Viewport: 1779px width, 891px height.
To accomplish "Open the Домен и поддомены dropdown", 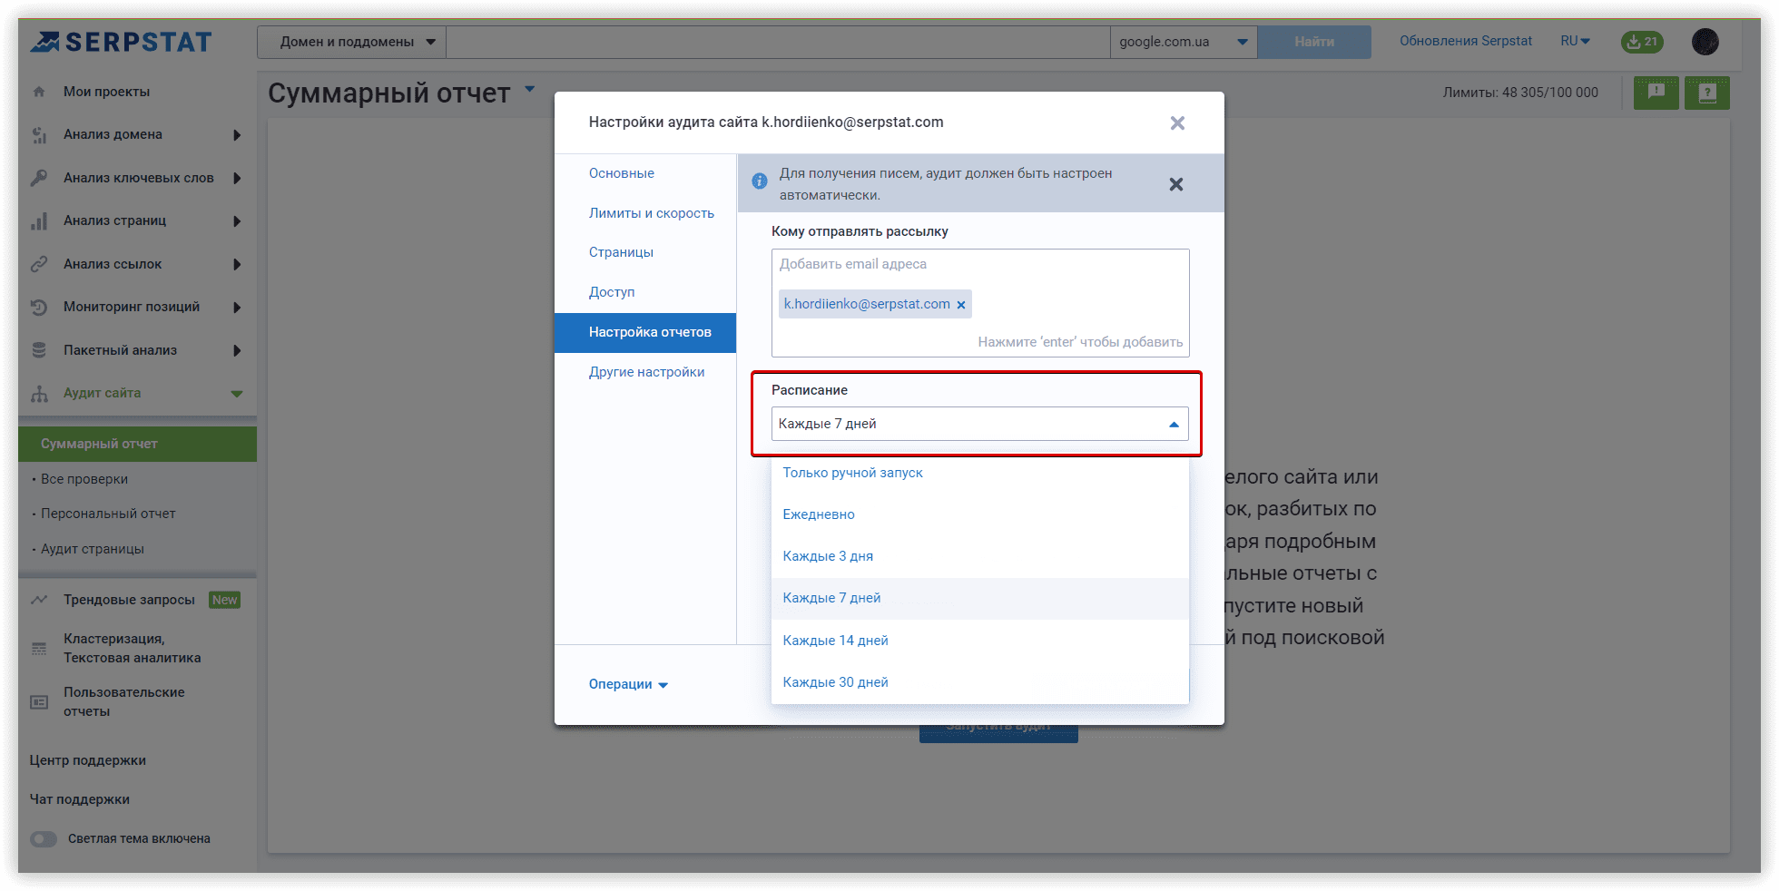I will (x=352, y=42).
